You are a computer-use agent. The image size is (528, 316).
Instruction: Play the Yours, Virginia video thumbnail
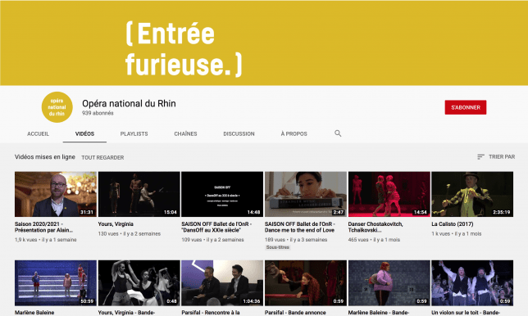(x=139, y=194)
